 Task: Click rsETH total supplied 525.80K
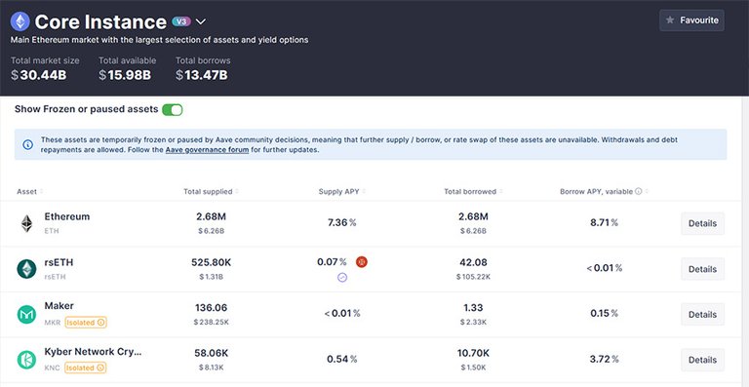point(211,262)
